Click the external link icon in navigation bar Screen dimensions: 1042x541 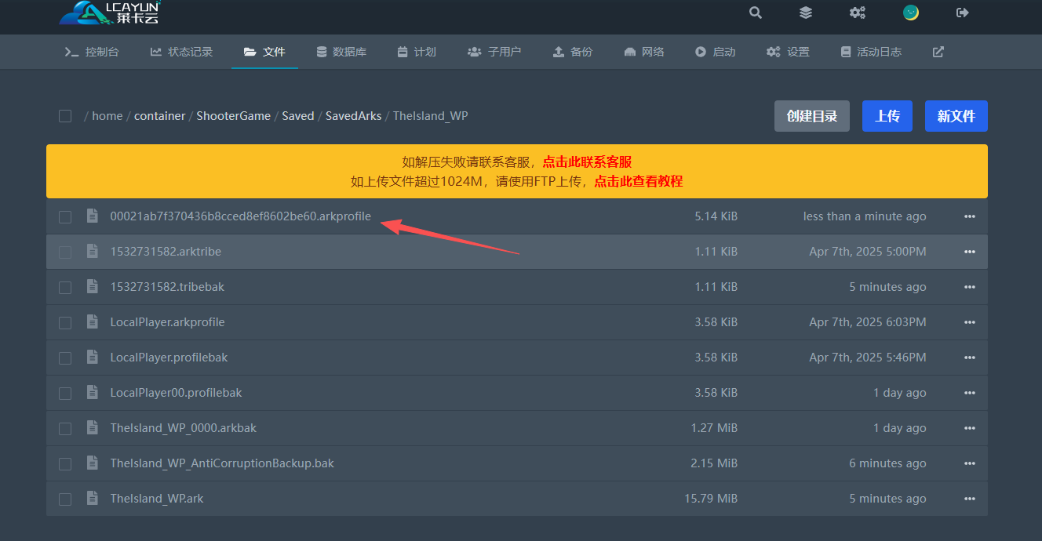click(938, 52)
